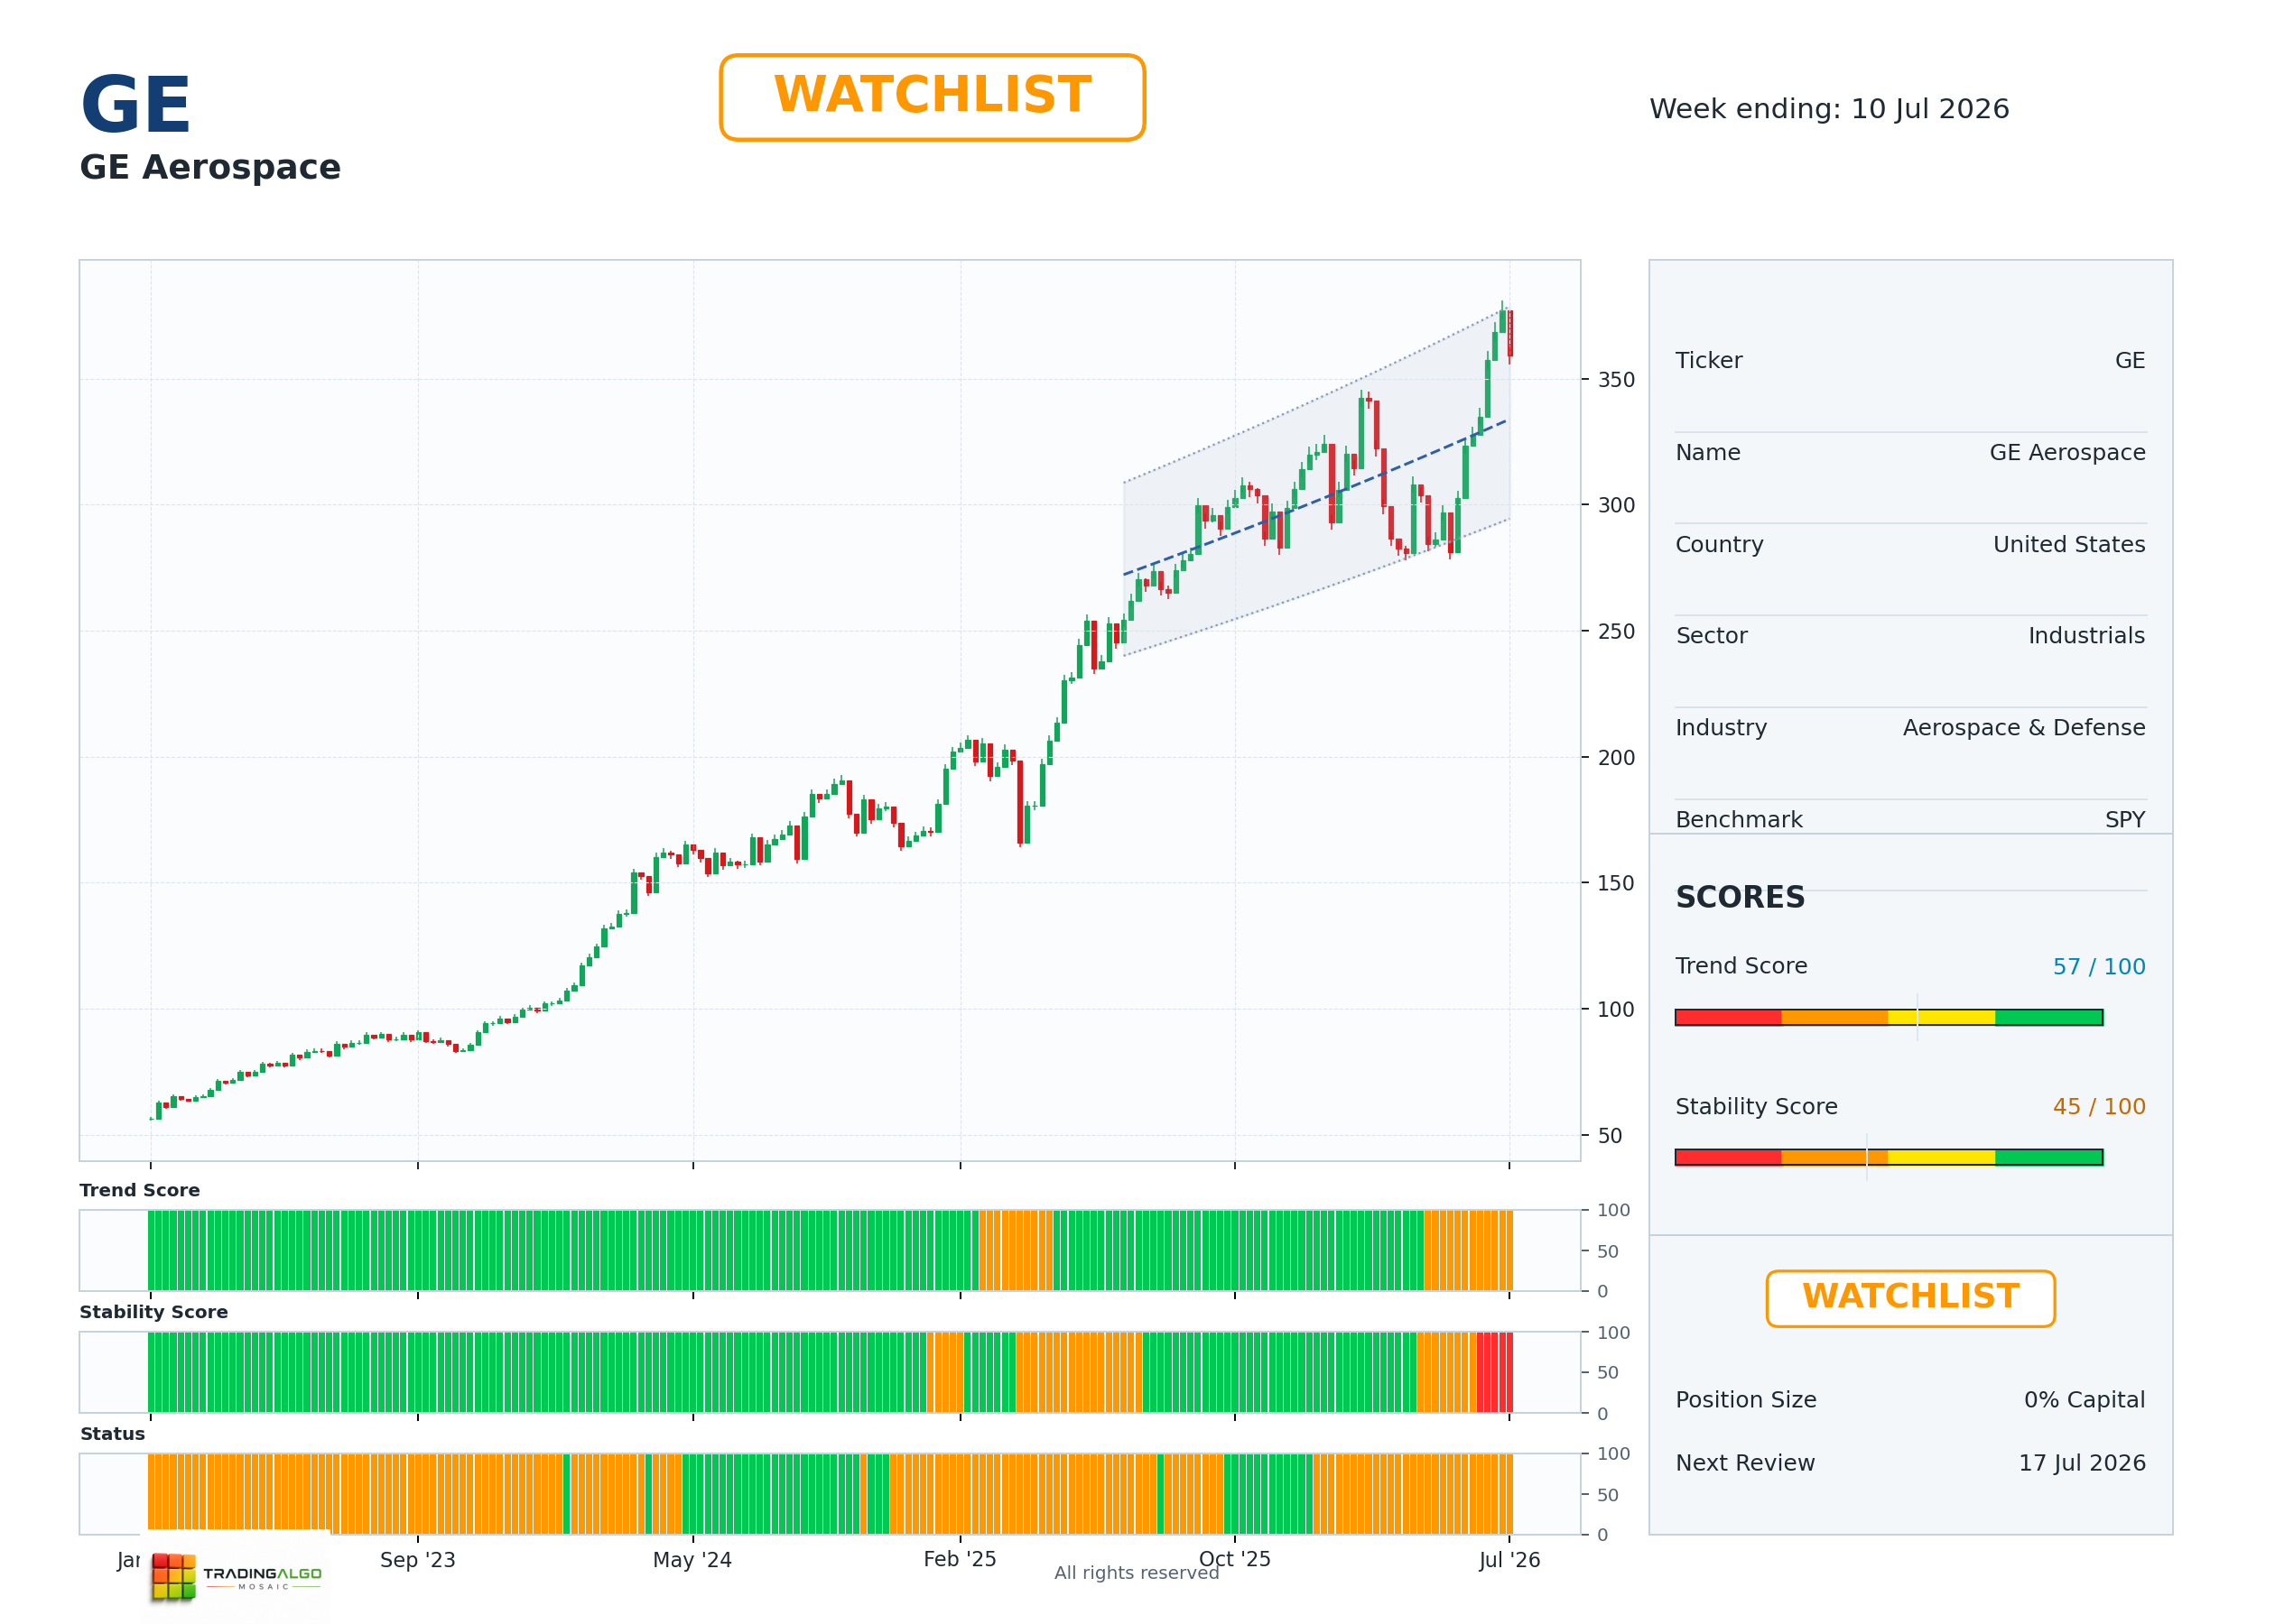
Task: Click the Stability Score gauge bar
Action: pos(1888,1157)
